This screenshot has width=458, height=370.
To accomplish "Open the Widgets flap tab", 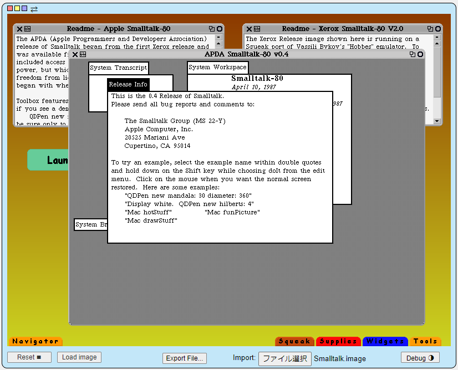I will 385,341.
